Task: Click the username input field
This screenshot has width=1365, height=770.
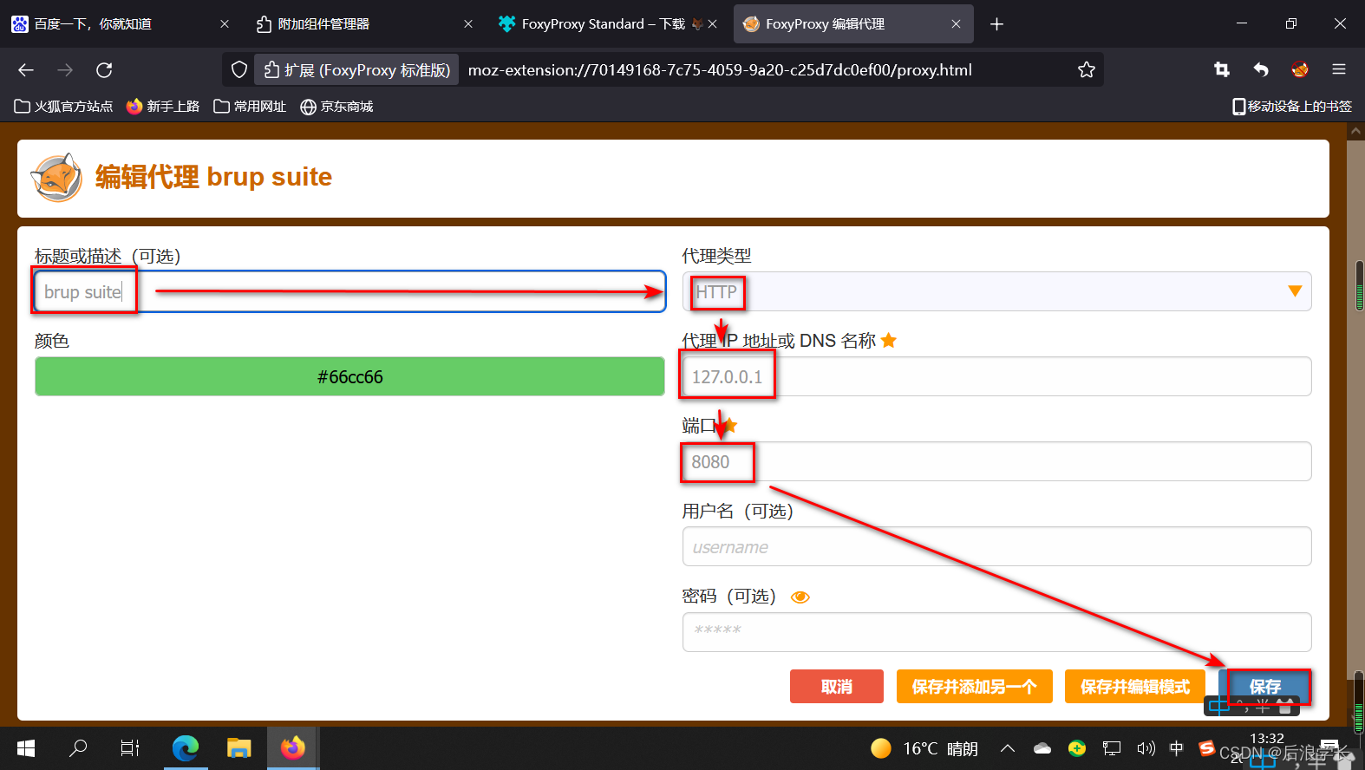Action: (x=996, y=546)
